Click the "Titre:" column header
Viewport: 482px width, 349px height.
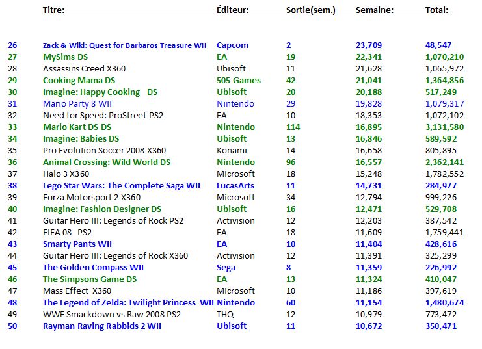(53, 10)
